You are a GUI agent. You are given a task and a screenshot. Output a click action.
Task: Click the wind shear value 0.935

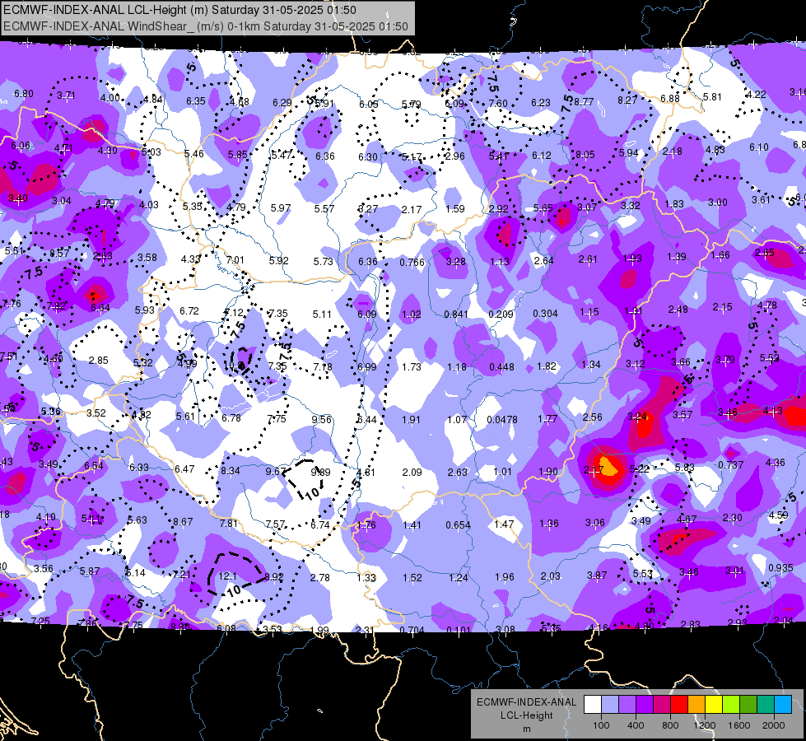[780, 568]
